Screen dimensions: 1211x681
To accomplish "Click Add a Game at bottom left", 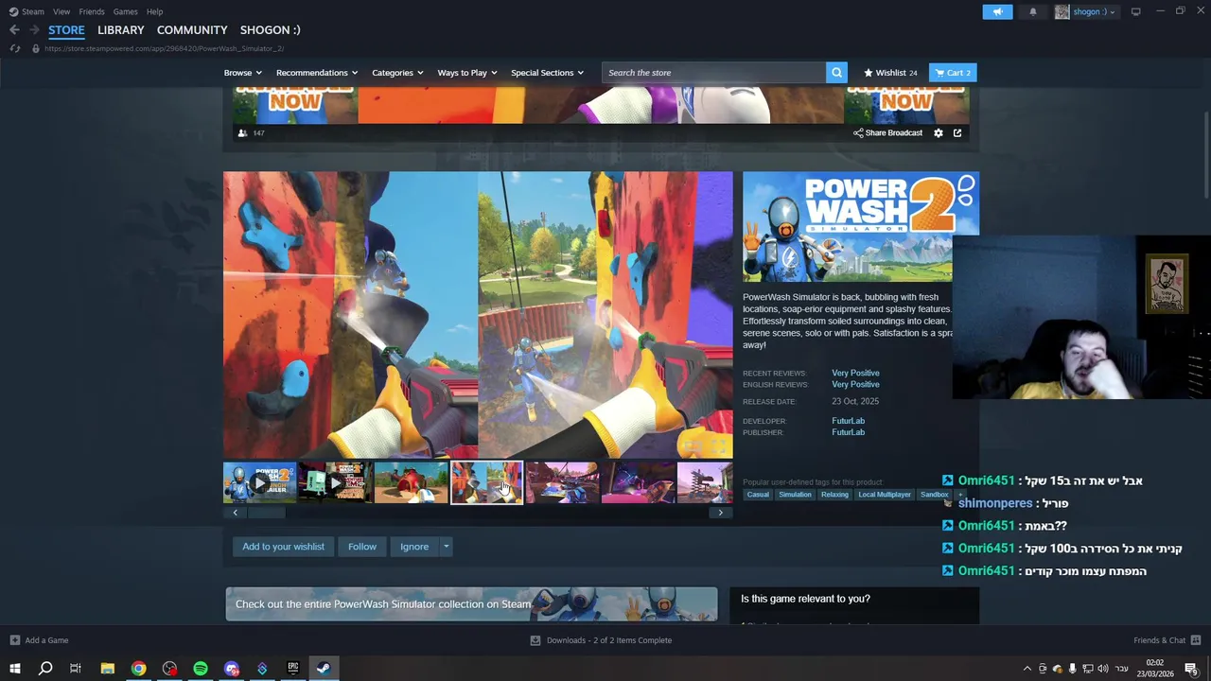I will (39, 640).
